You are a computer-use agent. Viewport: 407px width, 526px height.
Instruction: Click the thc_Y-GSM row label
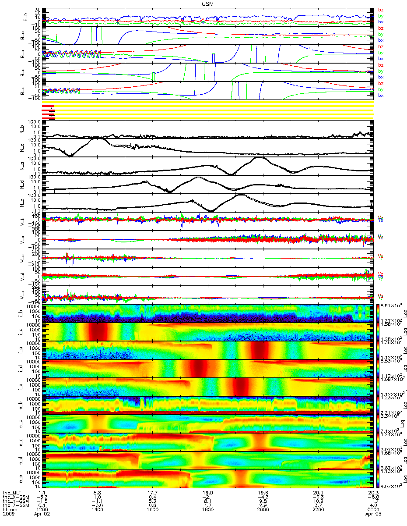[17, 501]
